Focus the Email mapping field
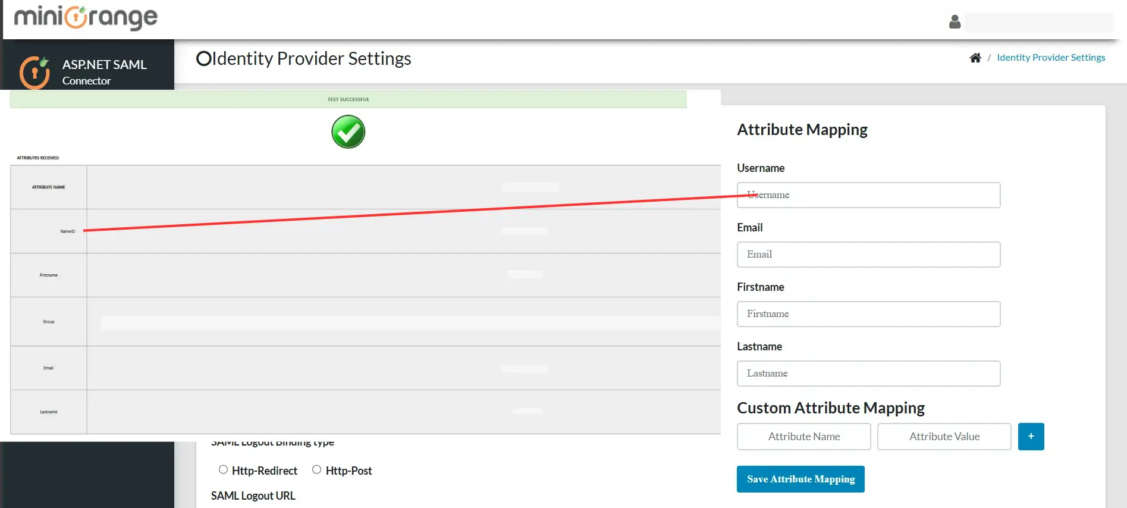This screenshot has width=1127, height=508. (868, 255)
